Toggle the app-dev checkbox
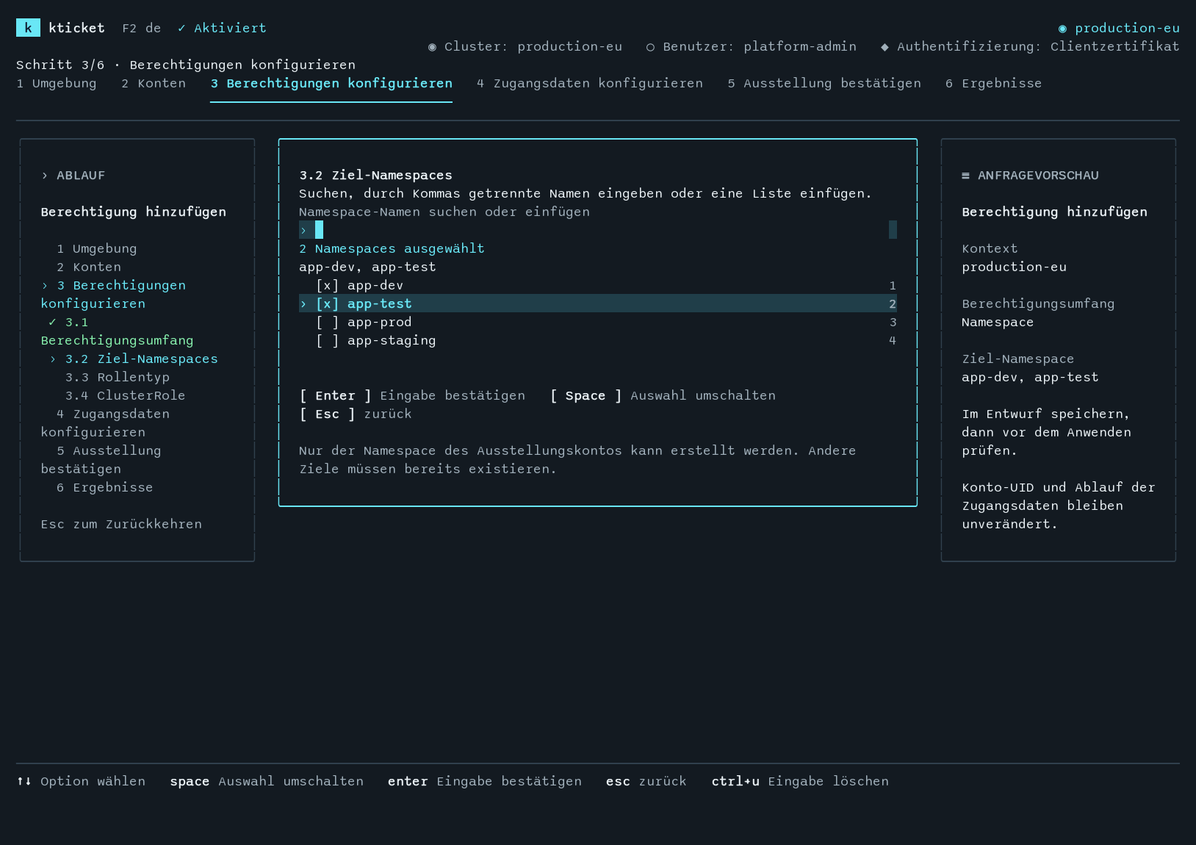The height and width of the screenshot is (845, 1196). click(x=328, y=285)
